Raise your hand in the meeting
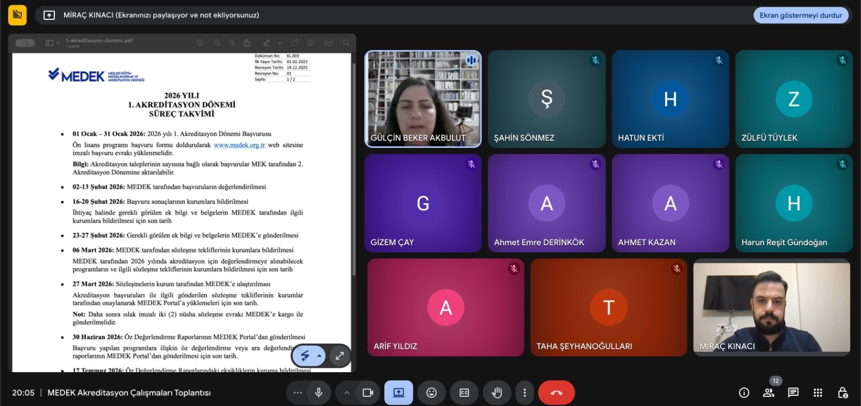 [x=497, y=393]
